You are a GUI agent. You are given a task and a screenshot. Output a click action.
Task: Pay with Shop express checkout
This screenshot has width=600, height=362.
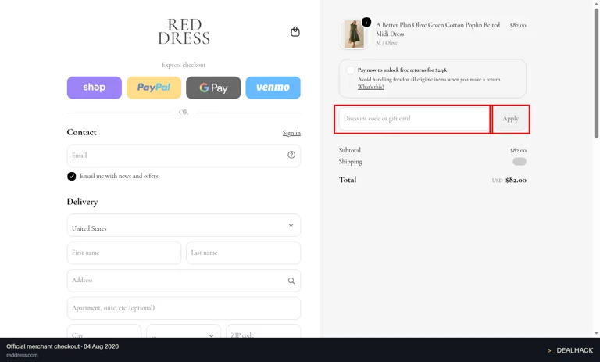(94, 88)
